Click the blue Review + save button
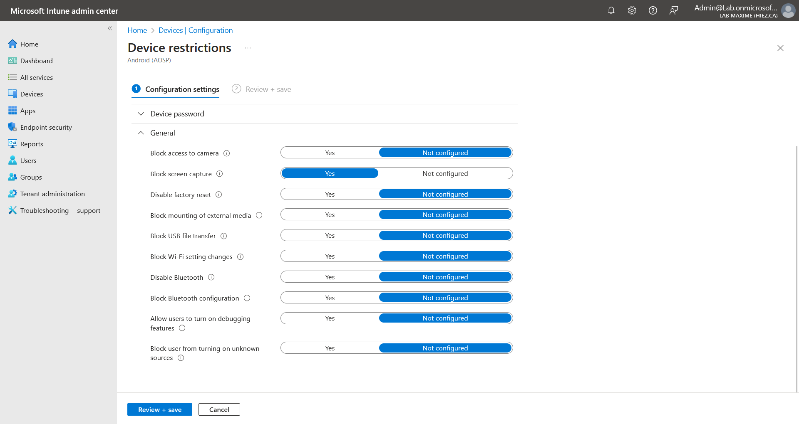The image size is (799, 424). pos(159,409)
